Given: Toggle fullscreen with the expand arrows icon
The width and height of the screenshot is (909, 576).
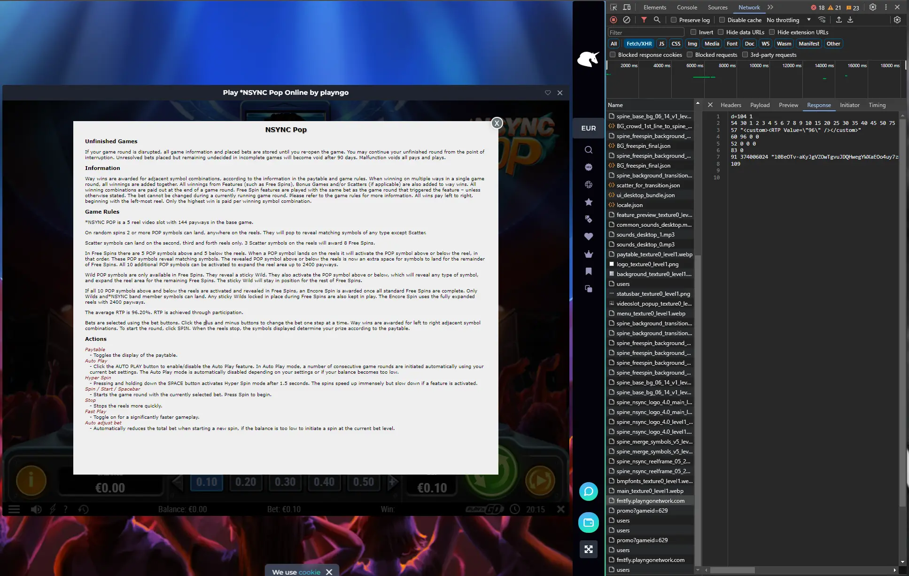Looking at the screenshot, I should pos(589,549).
